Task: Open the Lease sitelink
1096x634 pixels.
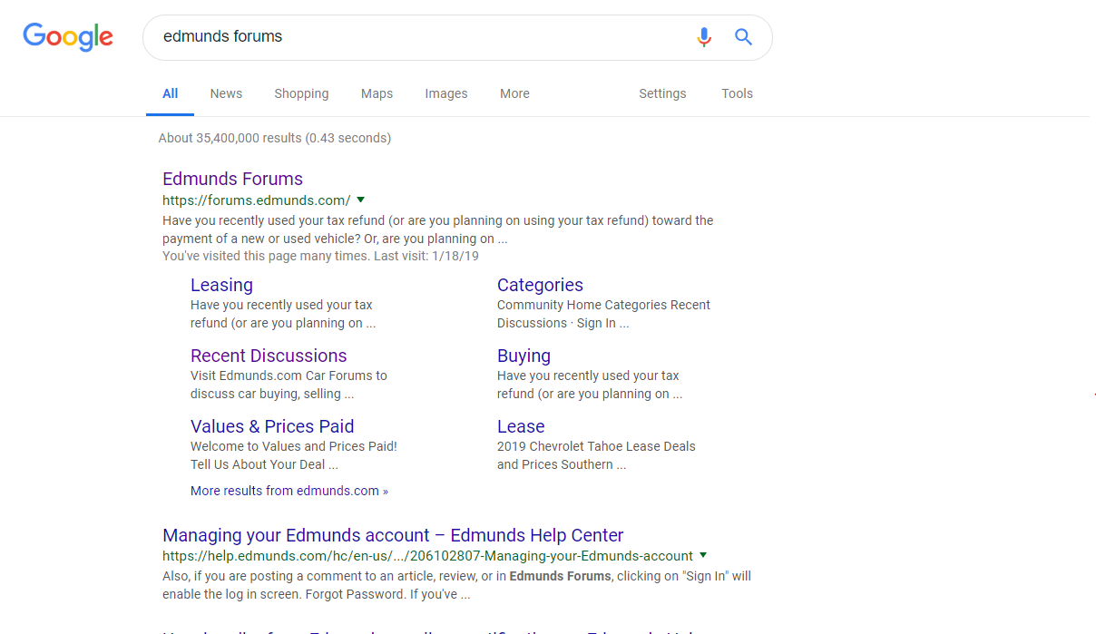Action: tap(521, 426)
